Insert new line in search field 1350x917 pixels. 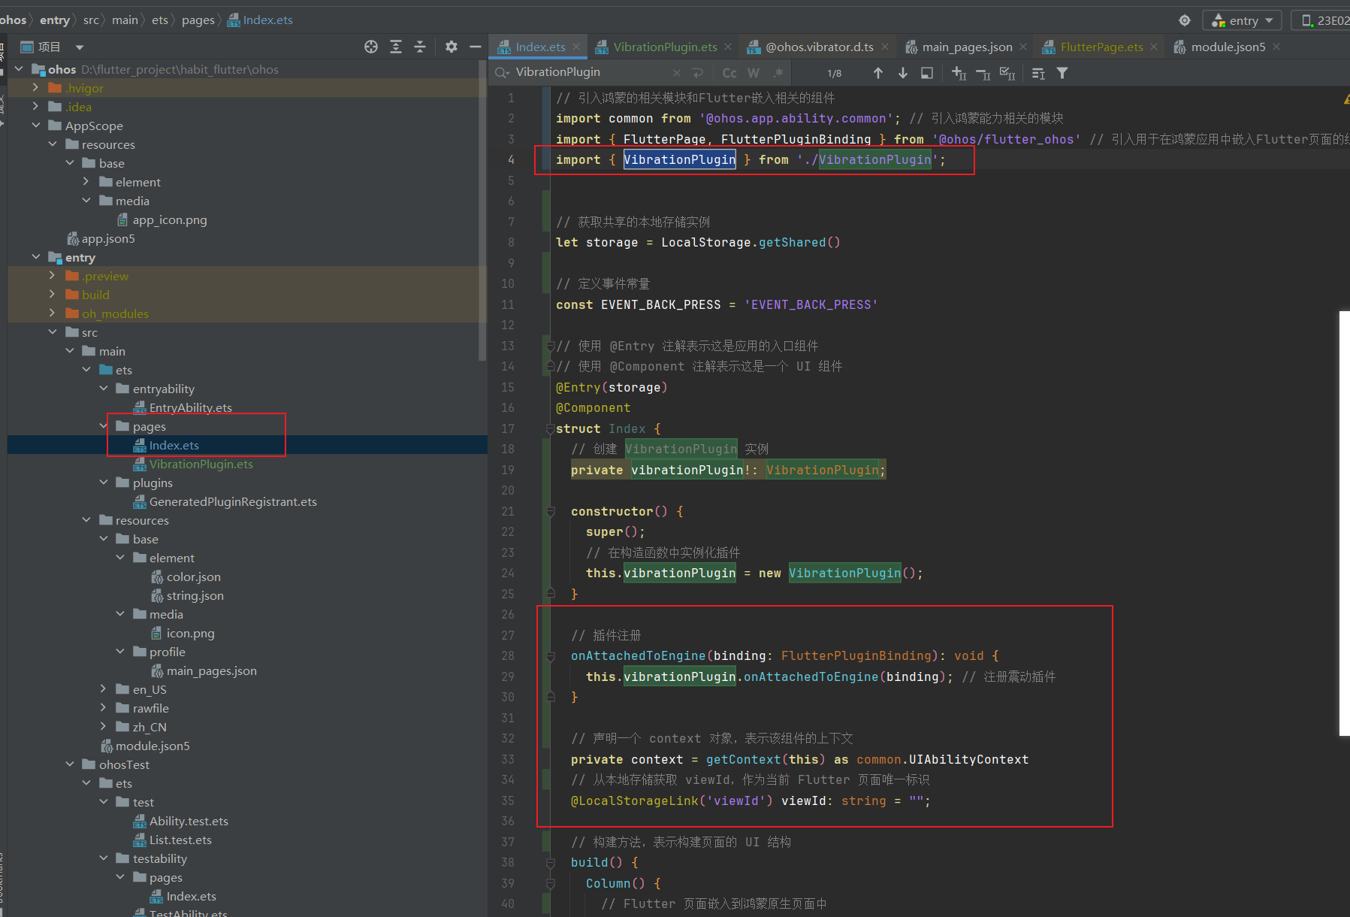[697, 73]
